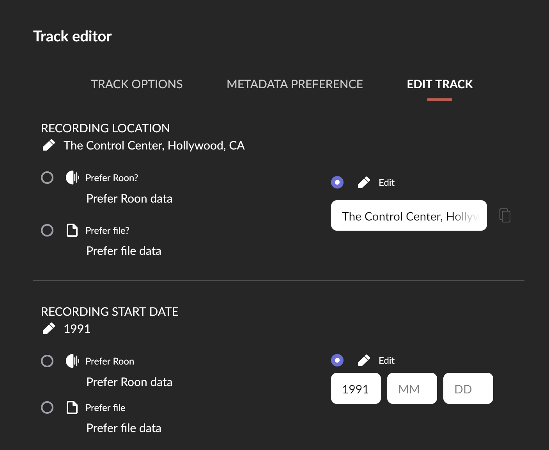Select Prefer file? radio for recording location

click(x=47, y=230)
